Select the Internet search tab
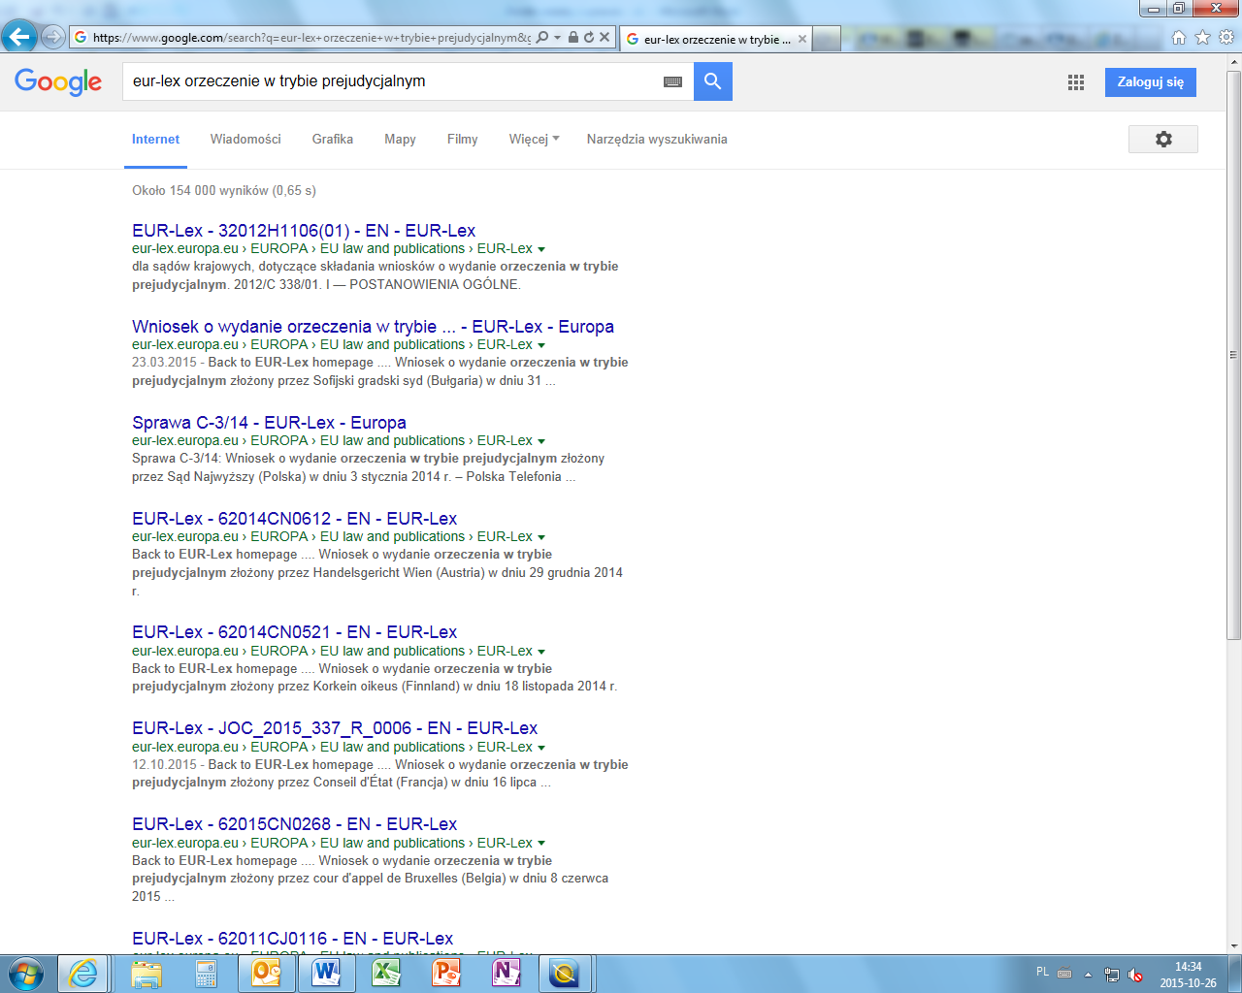1242x993 pixels. coord(156,140)
